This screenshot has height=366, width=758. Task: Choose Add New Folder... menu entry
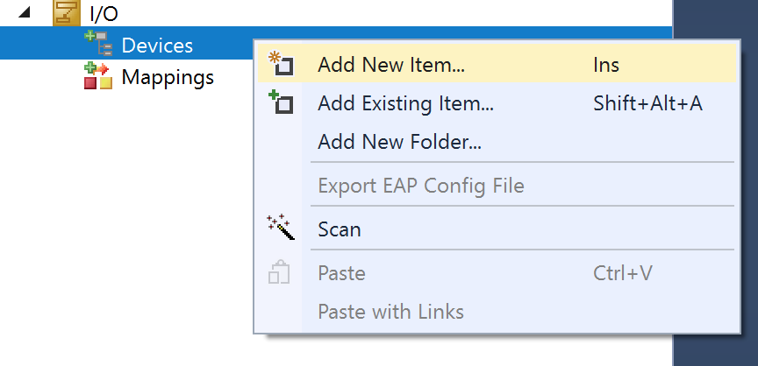(497, 142)
